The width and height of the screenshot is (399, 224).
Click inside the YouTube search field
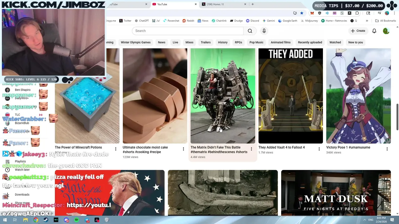188,31
